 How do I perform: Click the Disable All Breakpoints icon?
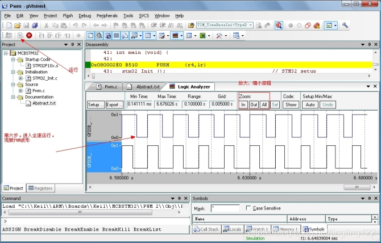pyautogui.click(x=308, y=26)
